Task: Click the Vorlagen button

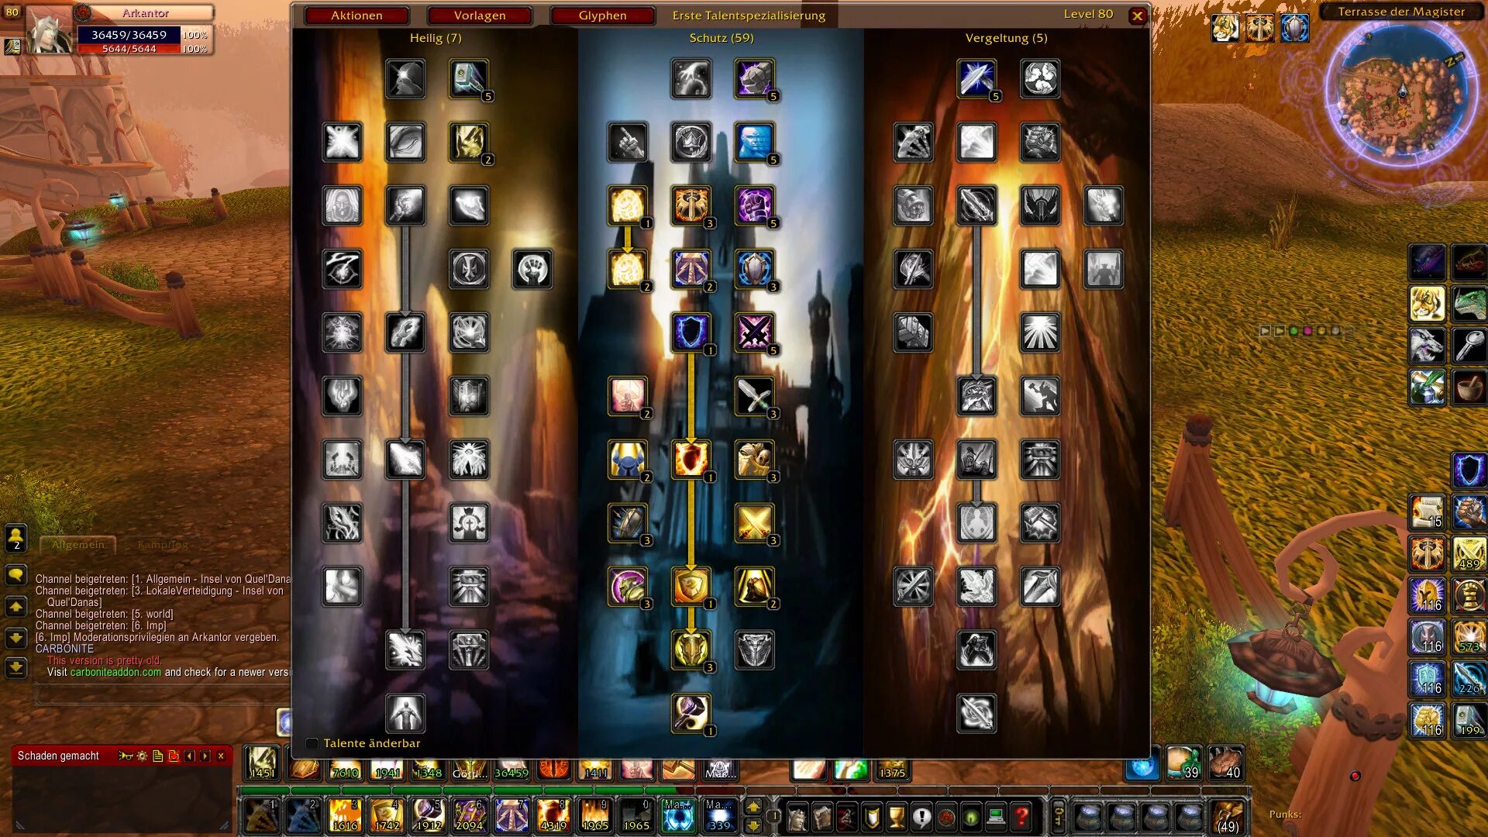Action: click(x=479, y=15)
